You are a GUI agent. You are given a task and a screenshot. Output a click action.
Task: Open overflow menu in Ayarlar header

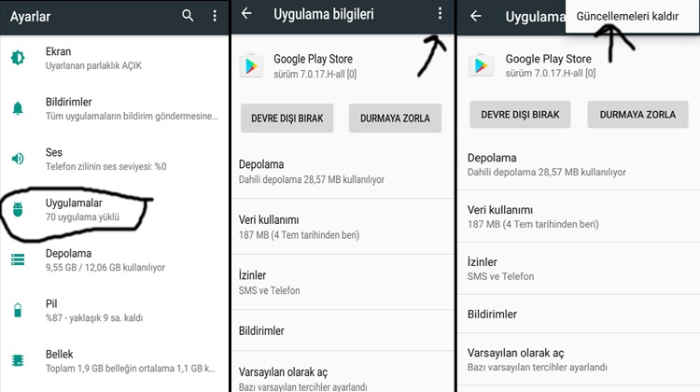point(215,16)
